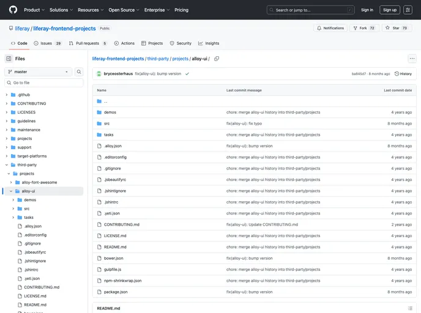Open package.json in file table
Image resolution: width=421 pixels, height=313 pixels.
(x=116, y=292)
